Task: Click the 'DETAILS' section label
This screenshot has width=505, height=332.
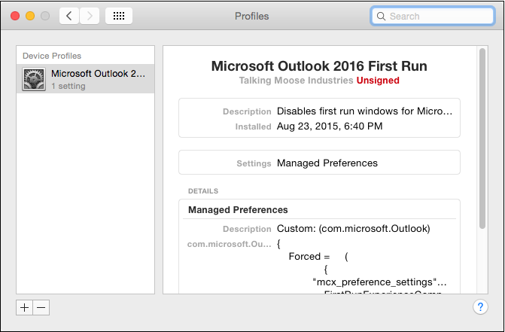Action: click(x=203, y=191)
